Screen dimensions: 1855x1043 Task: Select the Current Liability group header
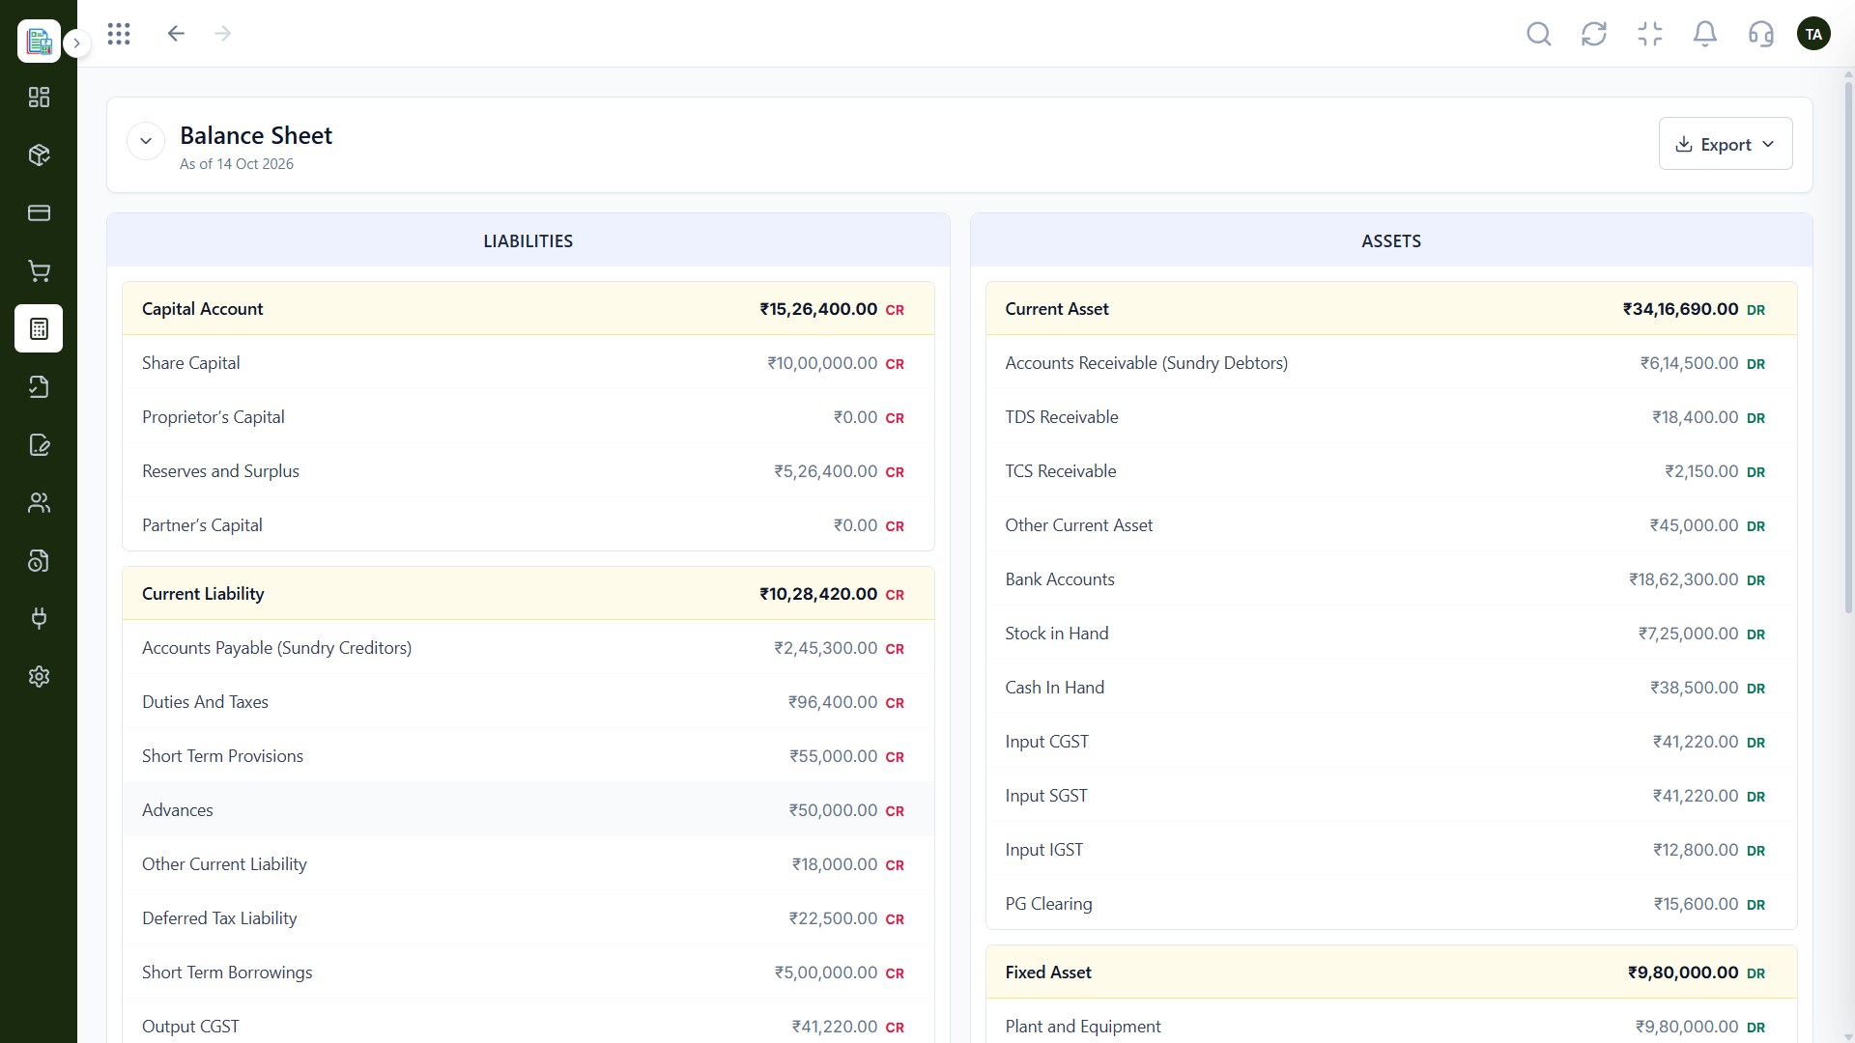(528, 594)
